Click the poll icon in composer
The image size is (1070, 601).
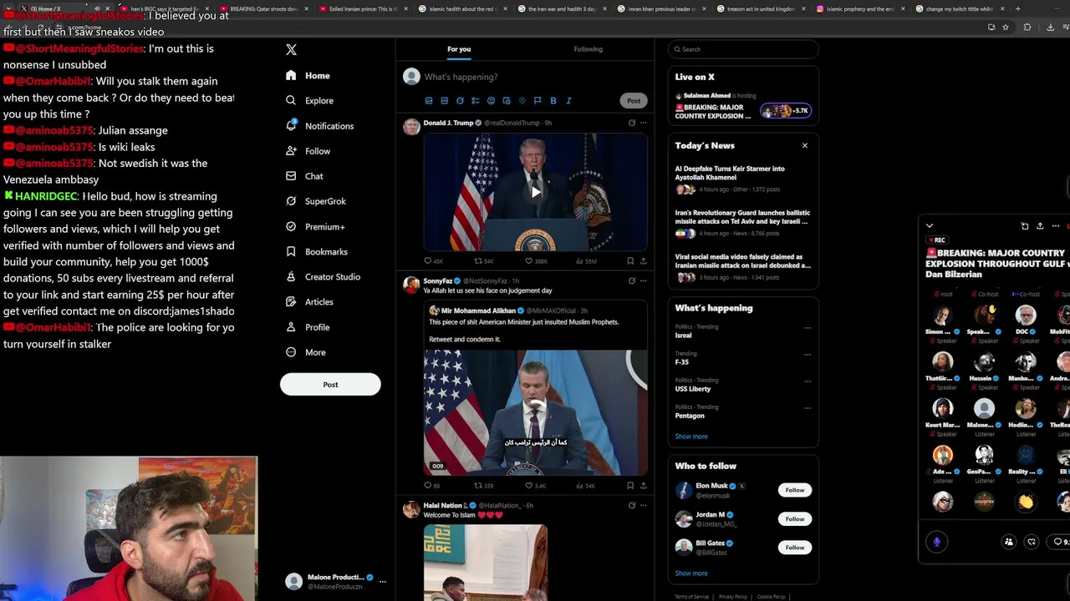pos(475,101)
